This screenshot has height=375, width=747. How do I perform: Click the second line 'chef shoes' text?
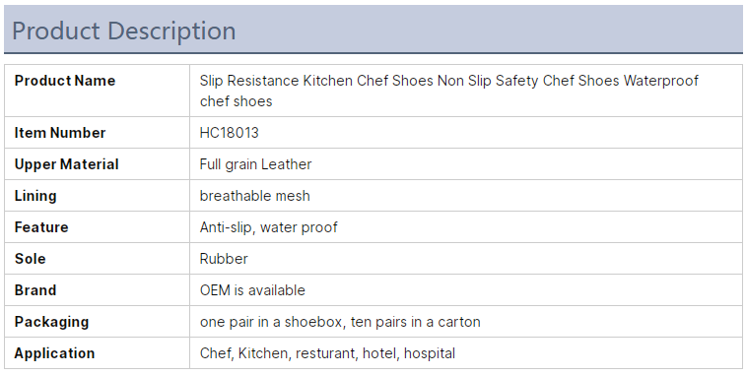(237, 101)
